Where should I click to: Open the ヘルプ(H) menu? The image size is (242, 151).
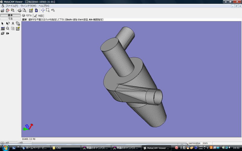[x=44, y=6]
